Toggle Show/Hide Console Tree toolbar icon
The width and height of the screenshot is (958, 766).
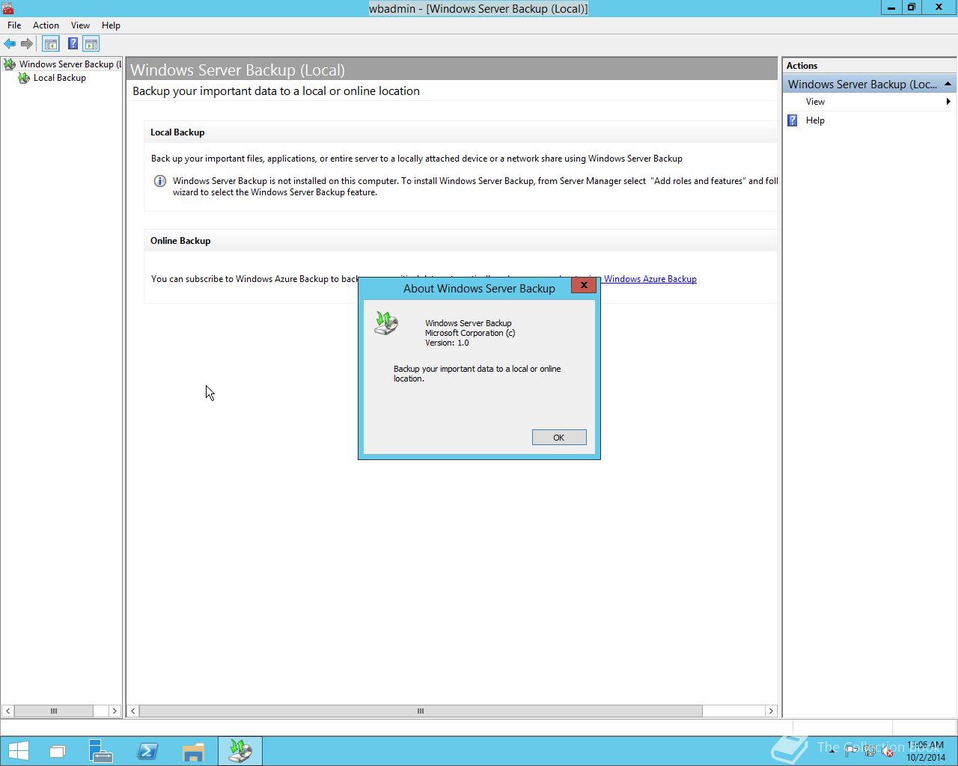[x=51, y=44]
